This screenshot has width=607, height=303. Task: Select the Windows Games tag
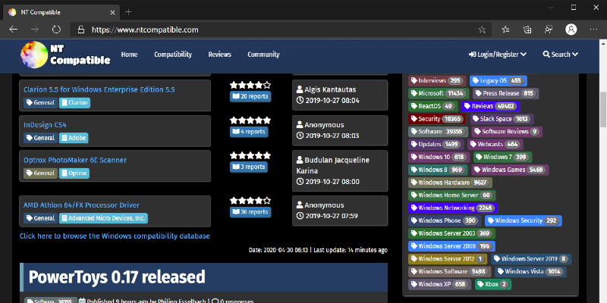(510, 170)
